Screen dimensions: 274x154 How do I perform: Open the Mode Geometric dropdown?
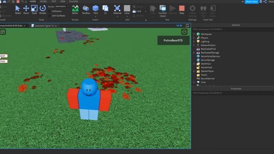(62, 6)
